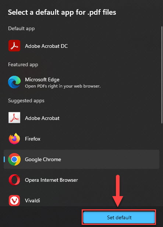Screen dimensions: 163x227
Task: Click the Opera browser red icon
Action: click(x=14, y=180)
